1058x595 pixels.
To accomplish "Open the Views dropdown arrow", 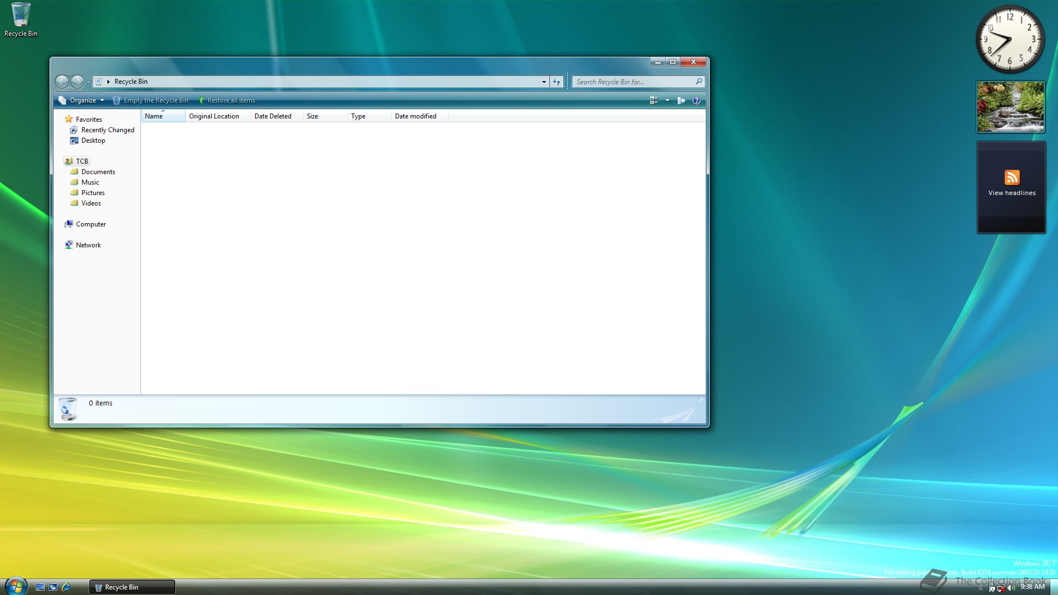I will (x=667, y=100).
